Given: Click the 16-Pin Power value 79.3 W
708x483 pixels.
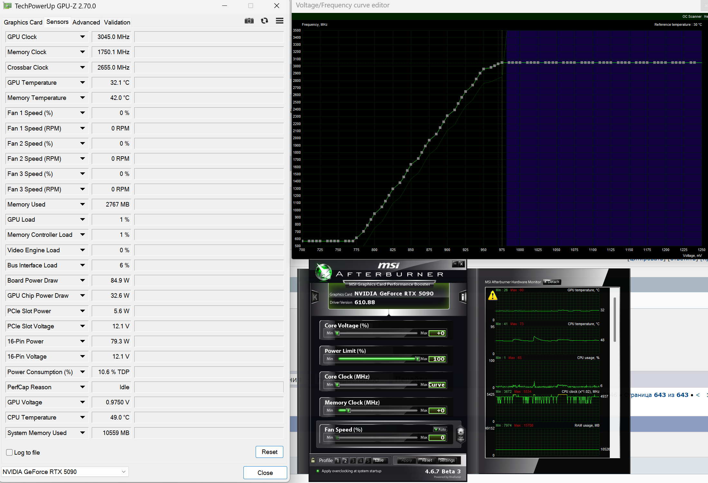Looking at the screenshot, I should pyautogui.click(x=111, y=341).
